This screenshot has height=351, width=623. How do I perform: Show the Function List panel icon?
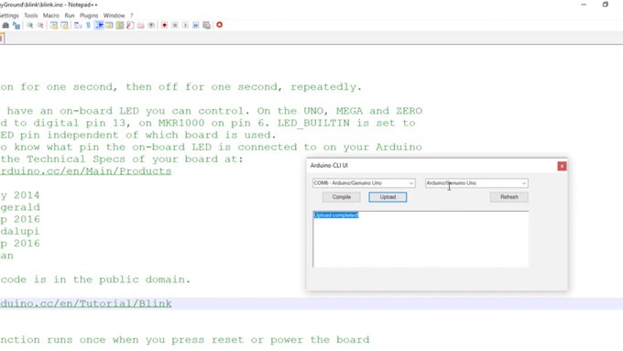coord(130,25)
